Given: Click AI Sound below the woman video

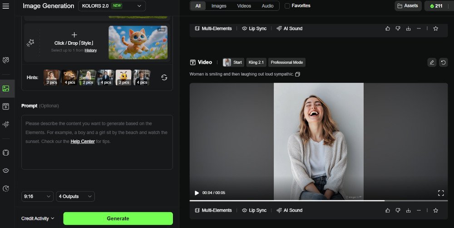Looking at the screenshot, I should pyautogui.click(x=290, y=210).
